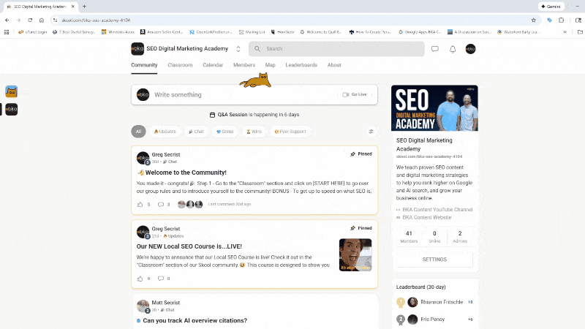The width and height of the screenshot is (585, 329).
Task: Open the Amazon Seller Central bookmark
Action: pos(161,32)
